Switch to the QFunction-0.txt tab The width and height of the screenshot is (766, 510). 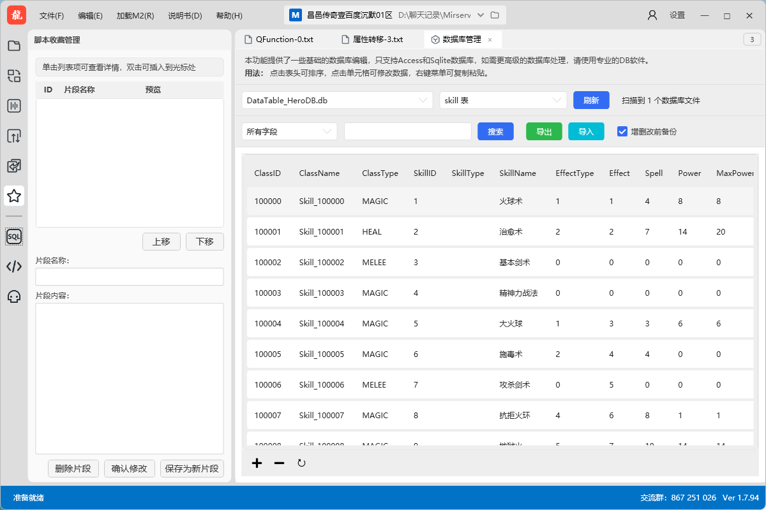point(285,39)
